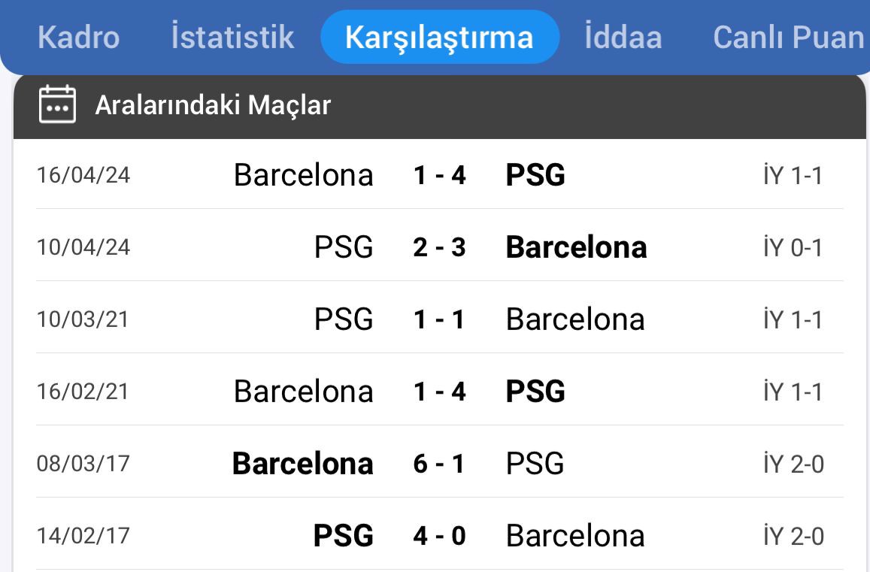The image size is (870, 572).
Task: Click the Aralarındaki Maçlar header title
Action: point(213,105)
